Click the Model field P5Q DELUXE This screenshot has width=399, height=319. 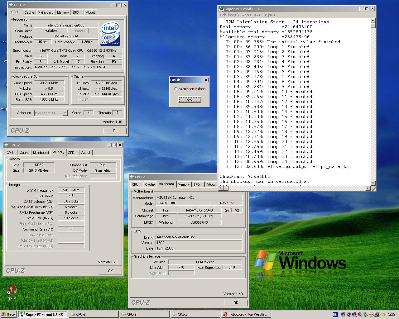point(183,203)
